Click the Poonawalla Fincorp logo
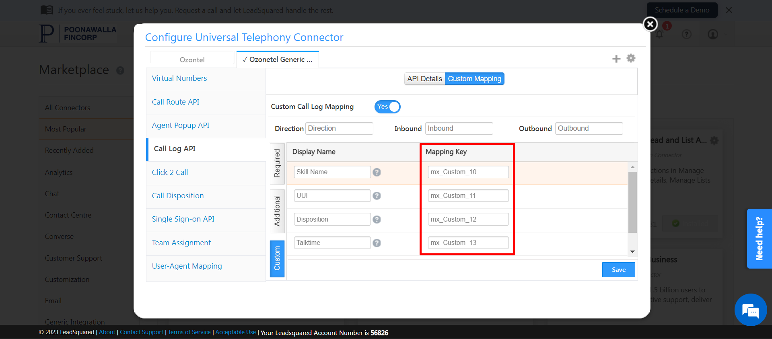The image size is (772, 339). point(78,33)
